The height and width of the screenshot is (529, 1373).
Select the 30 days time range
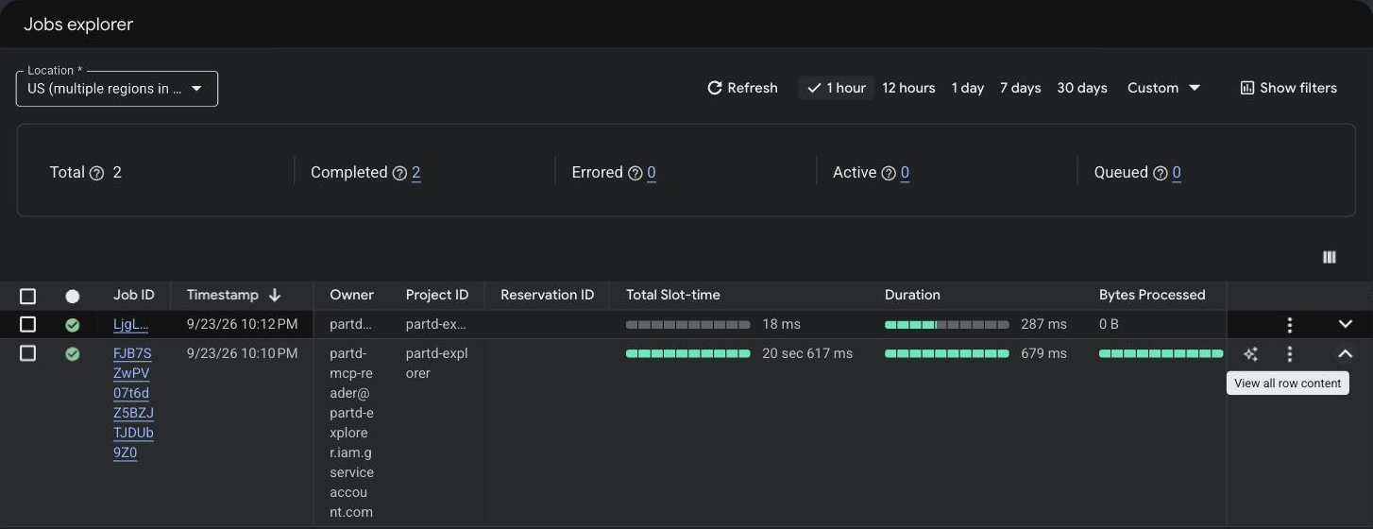1082,88
